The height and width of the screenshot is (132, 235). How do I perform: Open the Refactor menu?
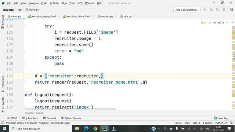[x=54, y=3]
